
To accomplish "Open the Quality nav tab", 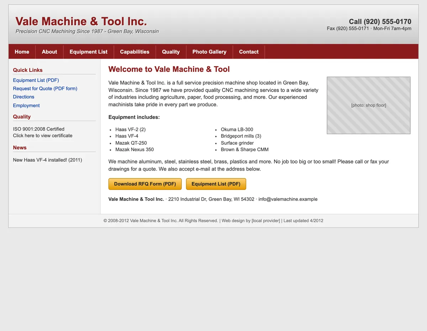I will coord(171,52).
